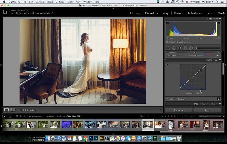Expand the HSL / Color / B&W panel
Screen dimensions: 227x144
pyautogui.click(x=220, y=104)
